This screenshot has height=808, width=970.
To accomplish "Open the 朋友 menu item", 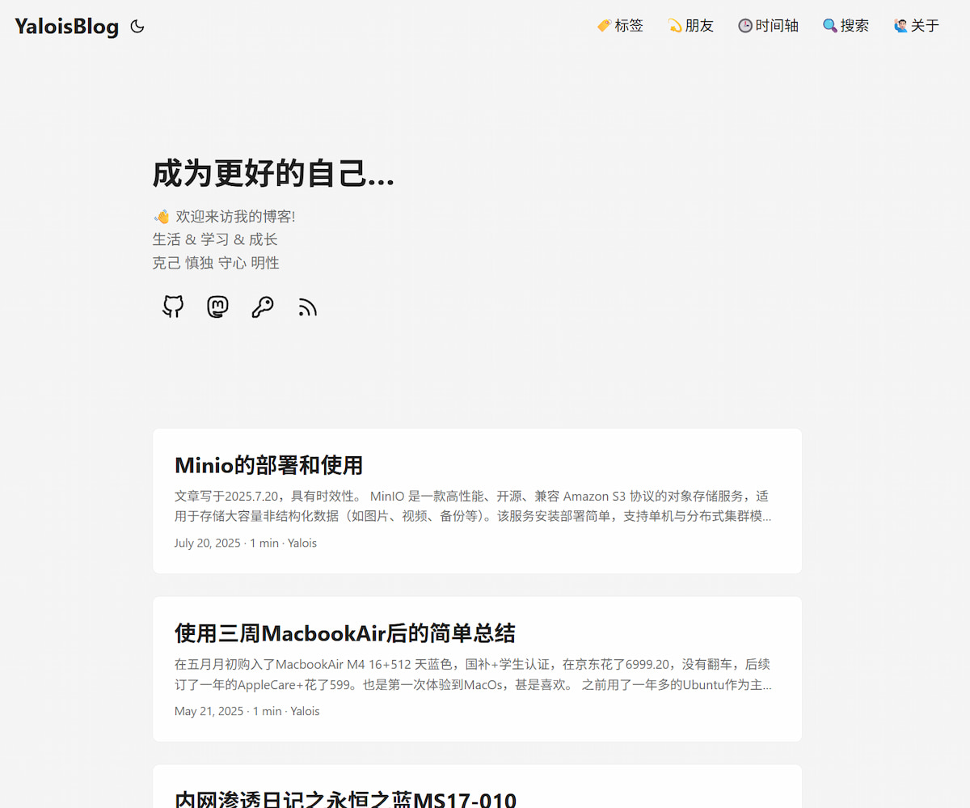I will click(700, 25).
